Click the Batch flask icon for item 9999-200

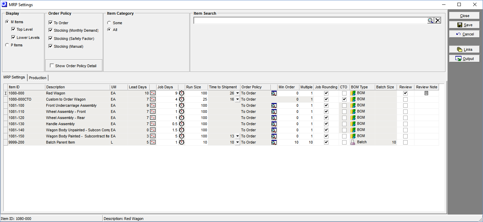[353, 142]
